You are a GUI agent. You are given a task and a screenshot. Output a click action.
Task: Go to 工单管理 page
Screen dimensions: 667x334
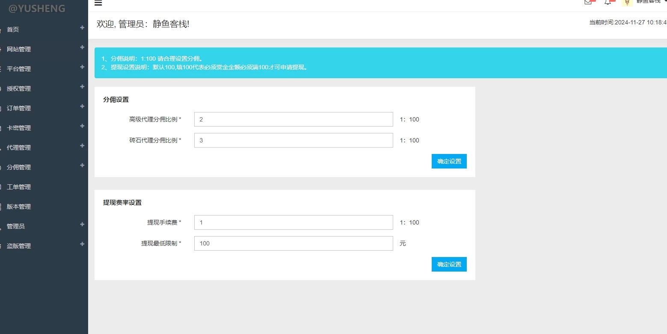tap(19, 187)
